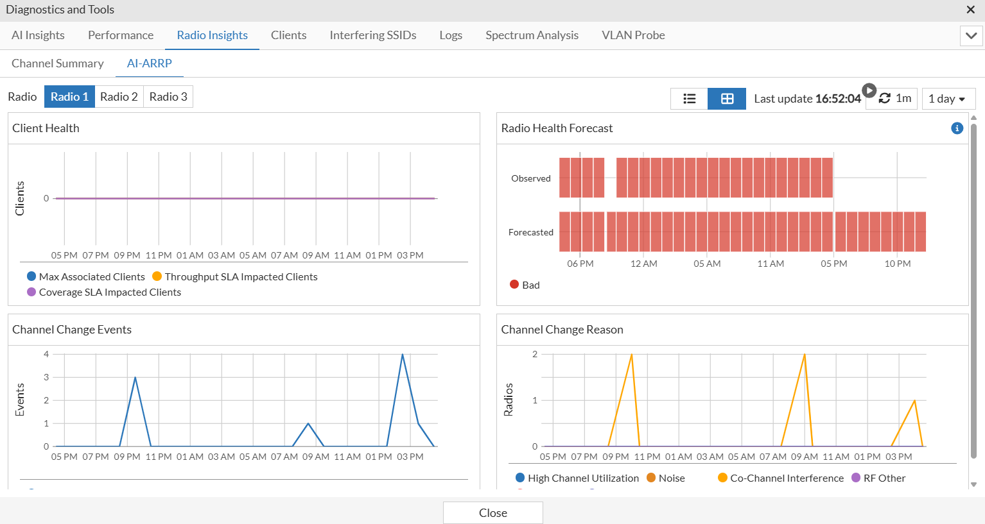Screen dimensions: 985x524
Task: Select Radio 3
Action: pyautogui.click(x=168, y=97)
